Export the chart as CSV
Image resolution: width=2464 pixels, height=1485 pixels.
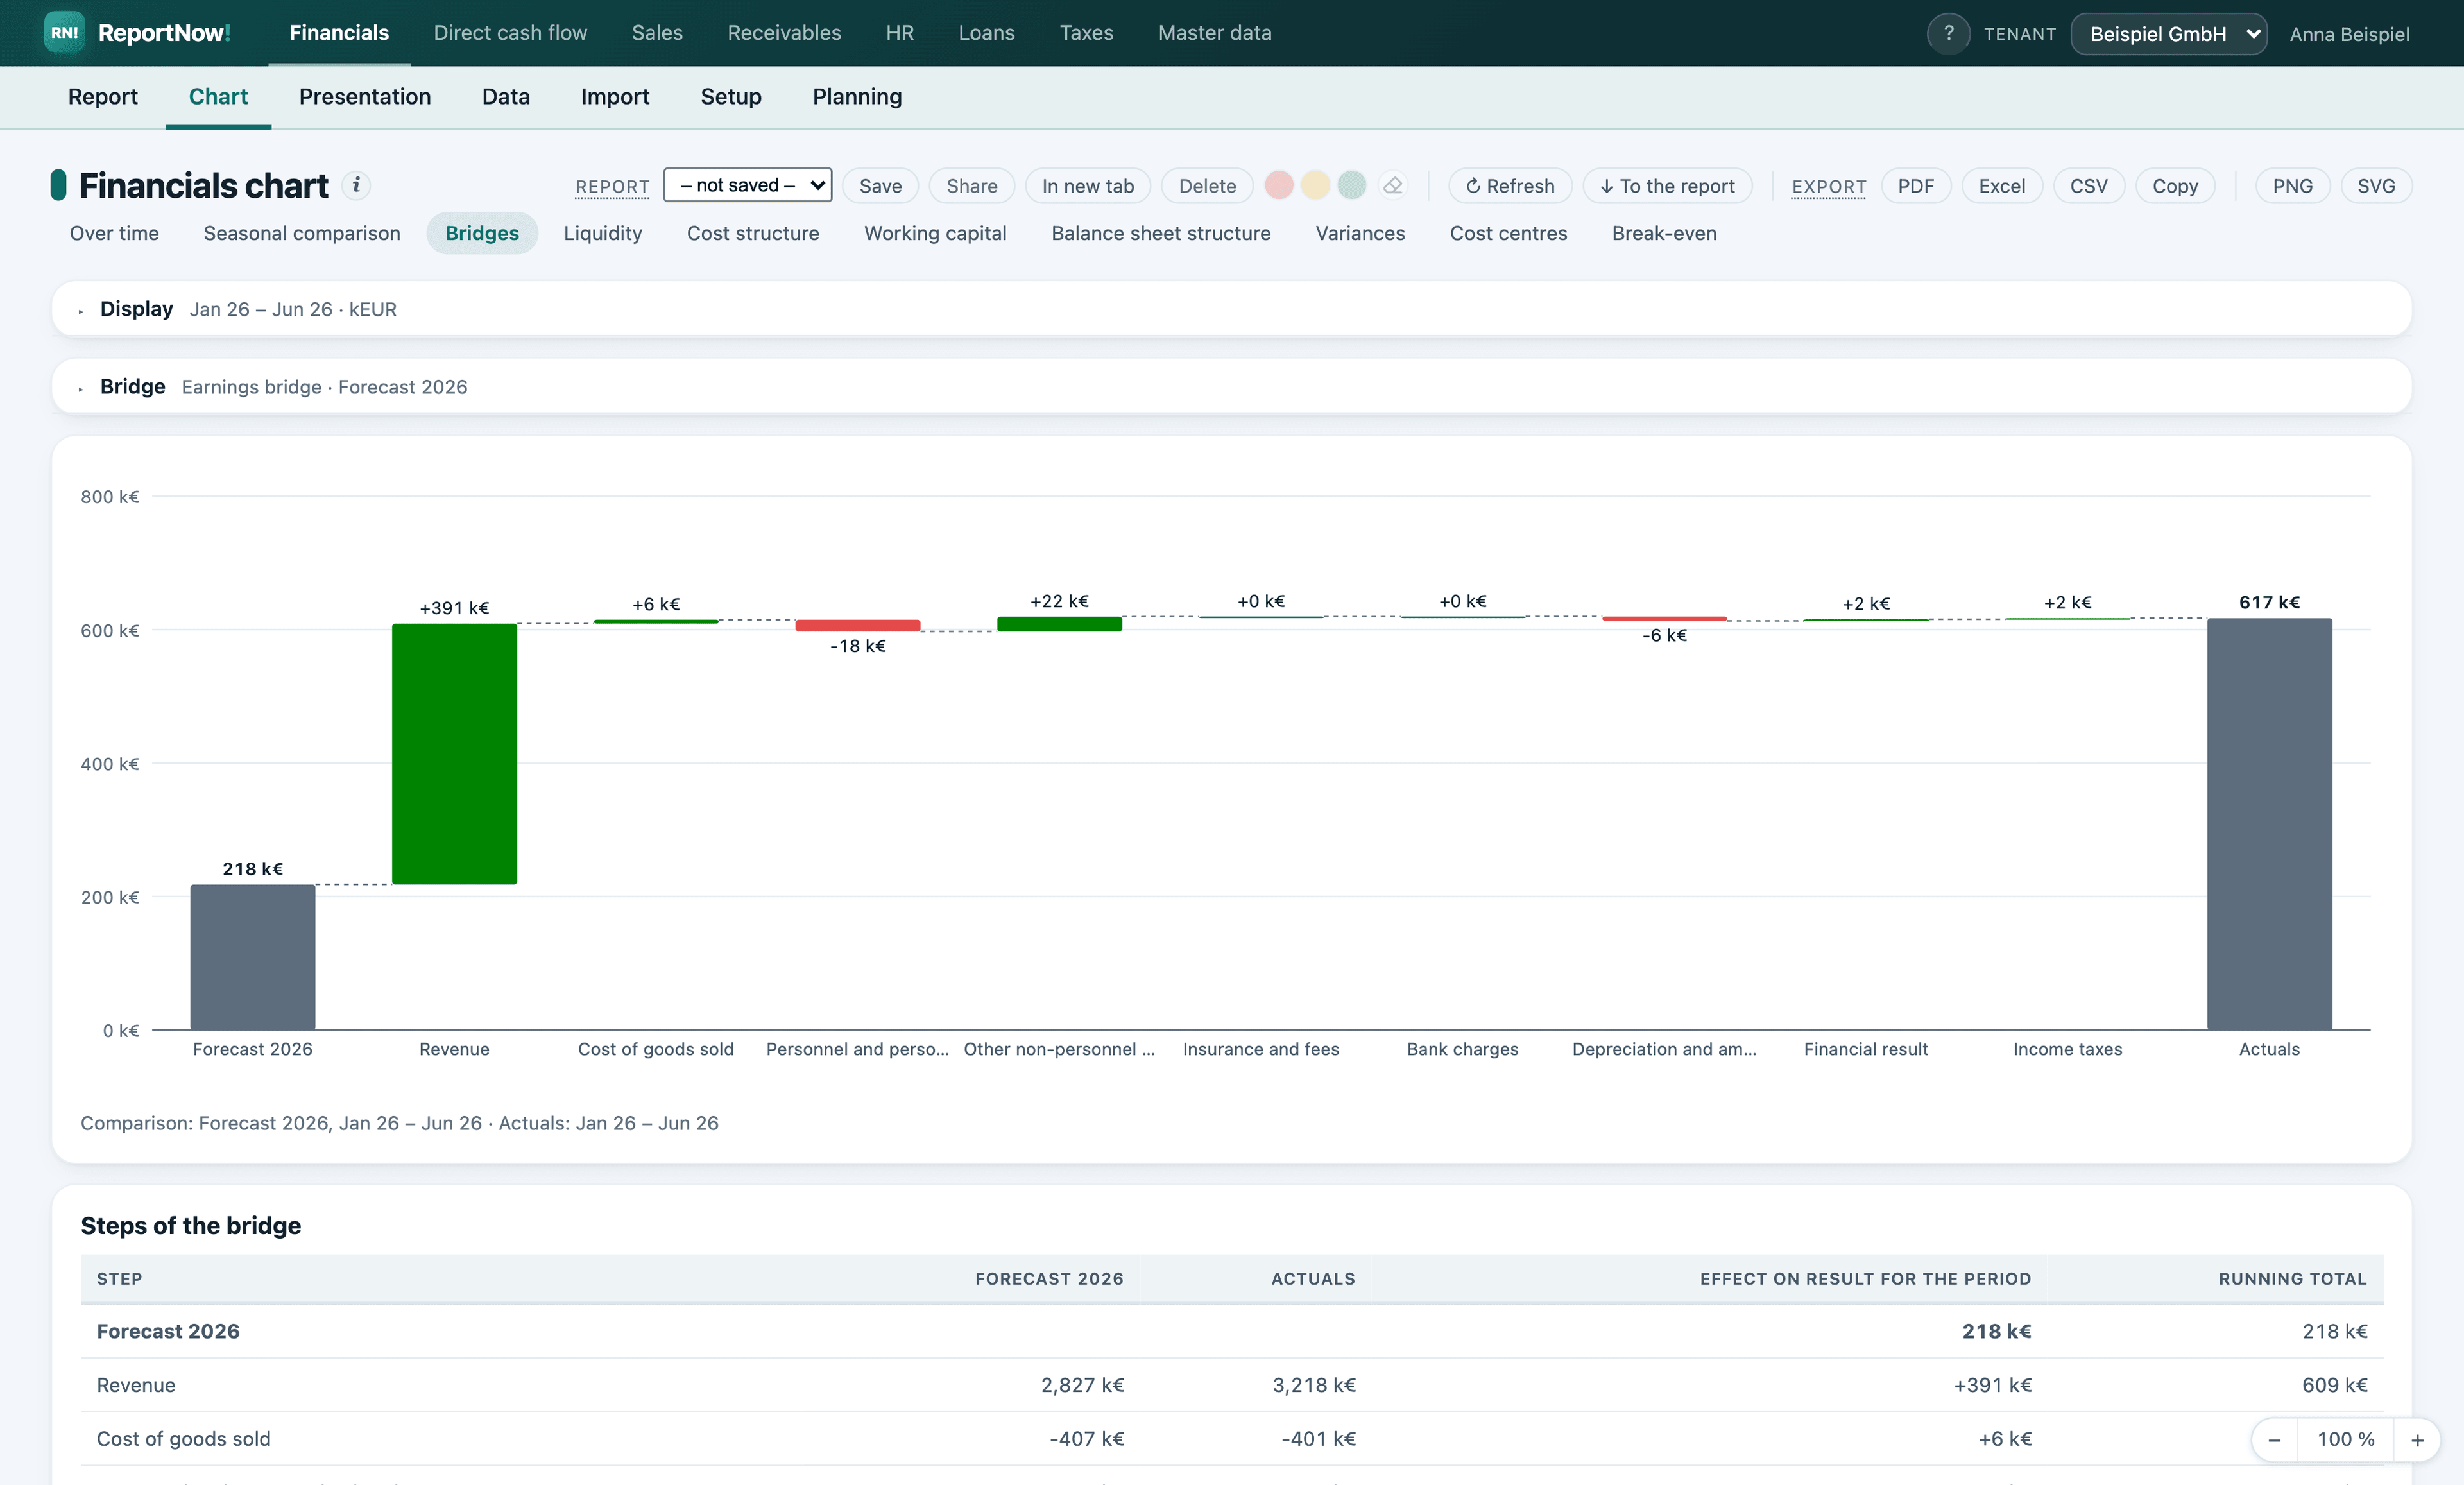click(2089, 186)
